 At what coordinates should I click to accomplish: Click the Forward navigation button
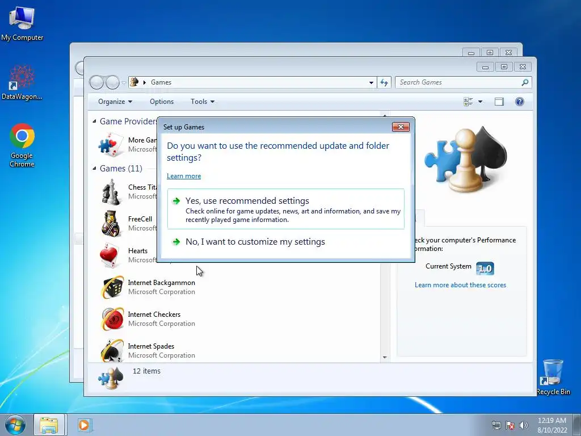point(112,82)
